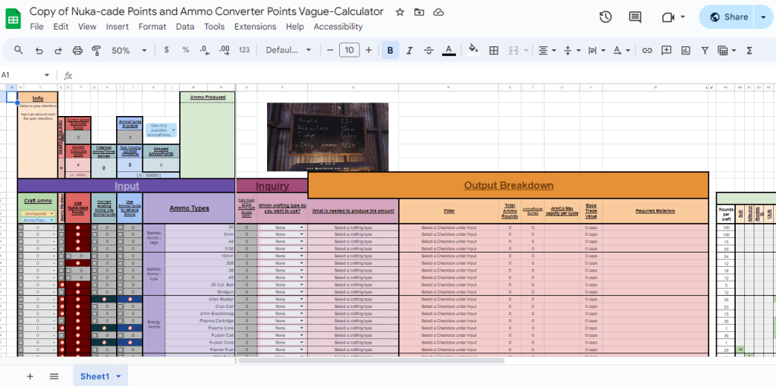Open the comments panel icon
The width and height of the screenshot is (776, 386).
(x=635, y=17)
